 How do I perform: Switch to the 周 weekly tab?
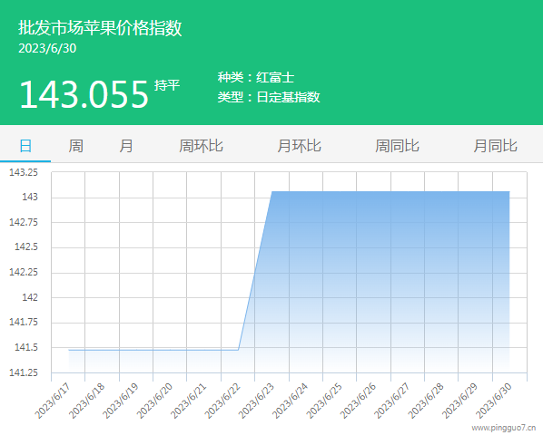click(76, 146)
